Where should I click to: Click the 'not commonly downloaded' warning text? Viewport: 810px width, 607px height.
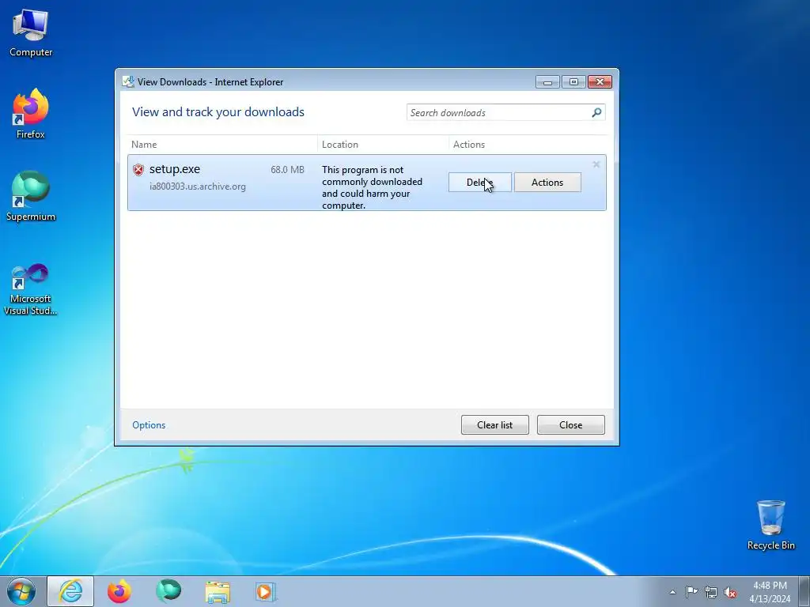click(x=372, y=187)
